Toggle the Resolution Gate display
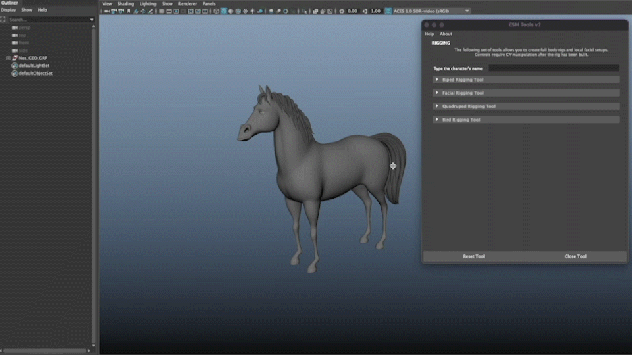632x355 pixels. [176, 11]
